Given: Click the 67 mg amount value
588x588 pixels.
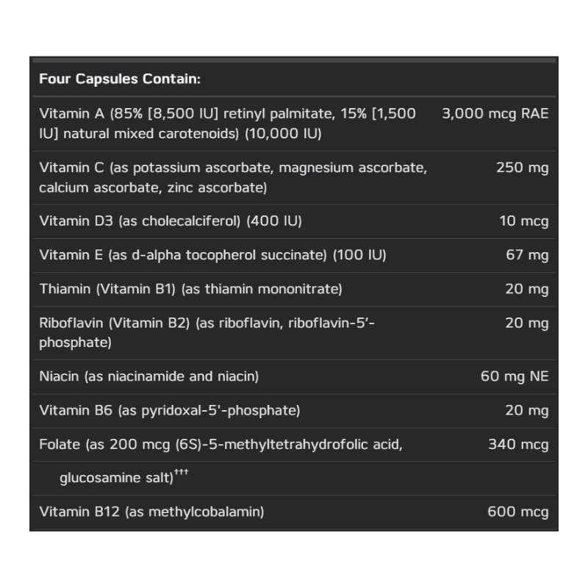Looking at the screenshot, I should 527,255.
